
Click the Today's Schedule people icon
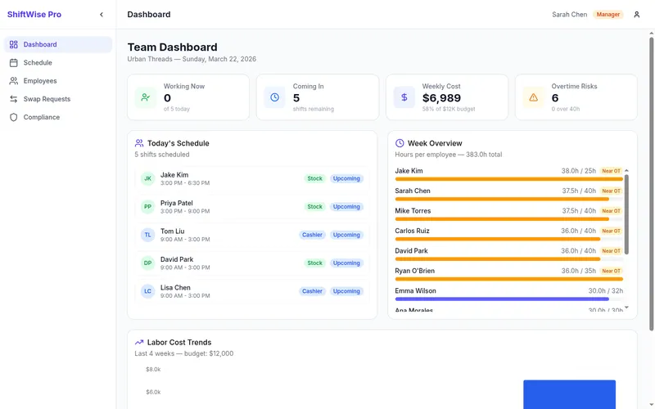[x=139, y=143]
